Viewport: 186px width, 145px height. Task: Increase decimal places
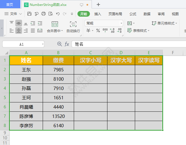tap(112, 30)
